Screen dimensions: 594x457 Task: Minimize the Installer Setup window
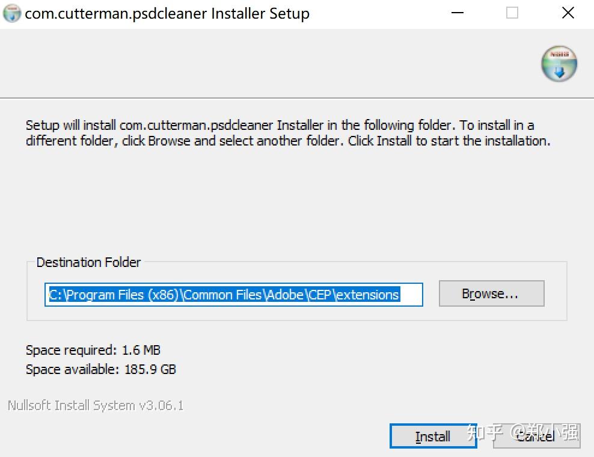point(458,13)
